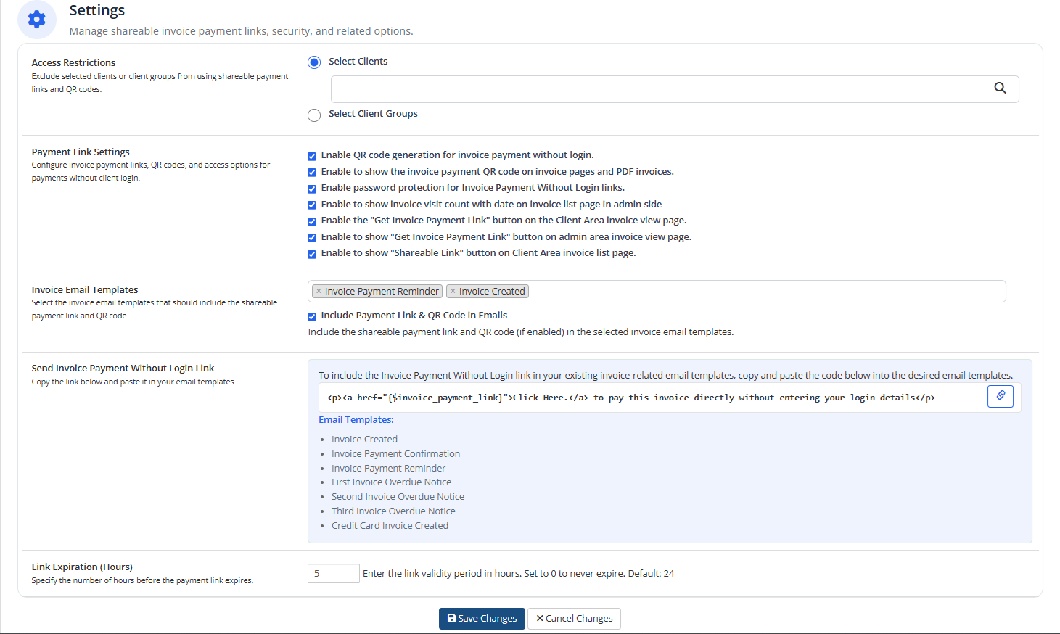The image size is (1060, 634).
Task: Click the Access Restrictions section heading
Action: 73,62
